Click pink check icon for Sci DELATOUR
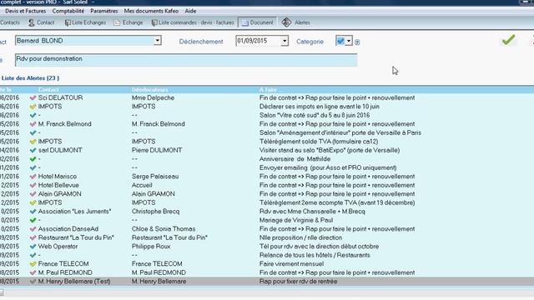The image size is (534, 300). click(33, 98)
